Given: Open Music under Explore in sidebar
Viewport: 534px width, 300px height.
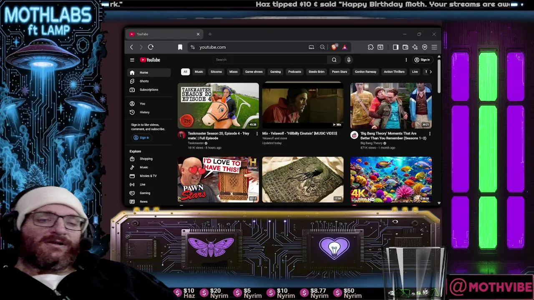Looking at the screenshot, I should [149, 167].
